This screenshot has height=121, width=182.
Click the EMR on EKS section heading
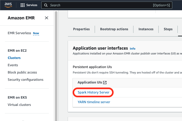[17, 97]
